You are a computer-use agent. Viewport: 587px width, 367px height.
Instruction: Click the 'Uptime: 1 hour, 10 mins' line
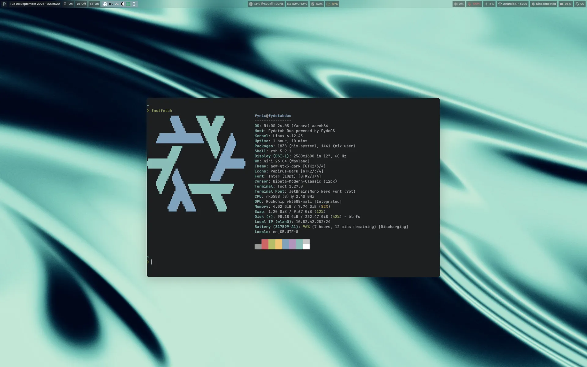(281, 141)
